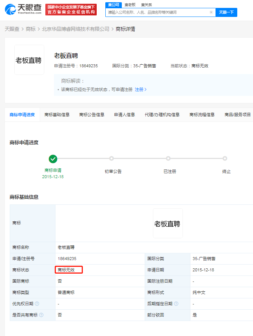Image resolution: width=253 pixels, height=336 pixels.
Task: Open the 申请人信息 tab
Action: pyautogui.click(x=124, y=115)
